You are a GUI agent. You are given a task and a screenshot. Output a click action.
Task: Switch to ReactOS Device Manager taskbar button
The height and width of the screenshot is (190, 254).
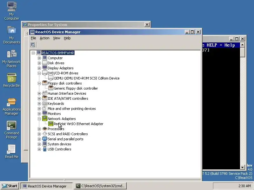click(x=46, y=186)
